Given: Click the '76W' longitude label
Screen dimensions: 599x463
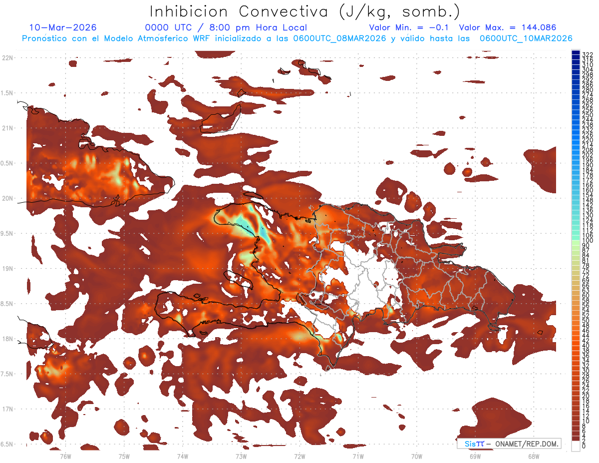Looking at the screenshot, I should [x=65, y=456].
